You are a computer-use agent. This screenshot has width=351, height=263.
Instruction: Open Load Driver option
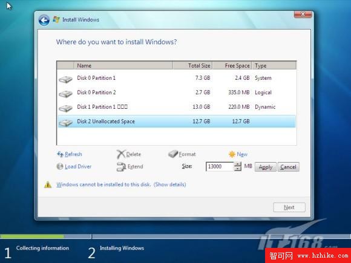tap(78, 167)
